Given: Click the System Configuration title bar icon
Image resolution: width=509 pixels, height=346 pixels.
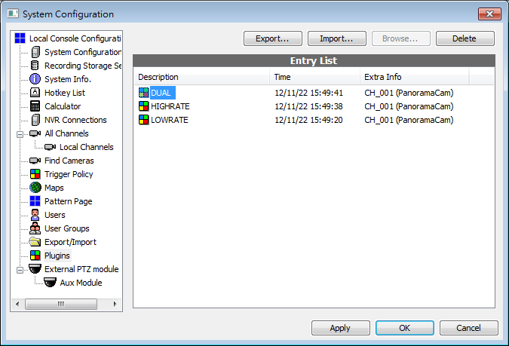Looking at the screenshot, I should coord(13,14).
